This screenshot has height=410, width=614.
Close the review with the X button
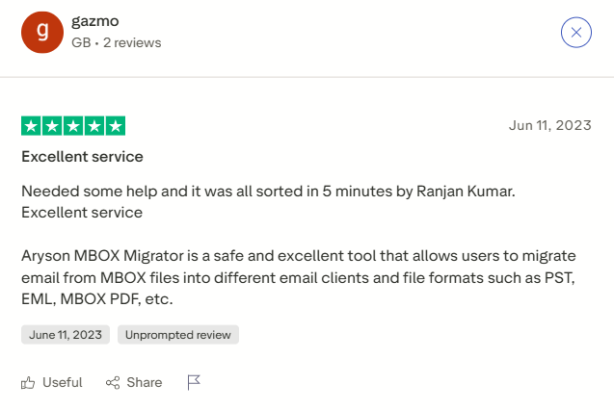(575, 33)
